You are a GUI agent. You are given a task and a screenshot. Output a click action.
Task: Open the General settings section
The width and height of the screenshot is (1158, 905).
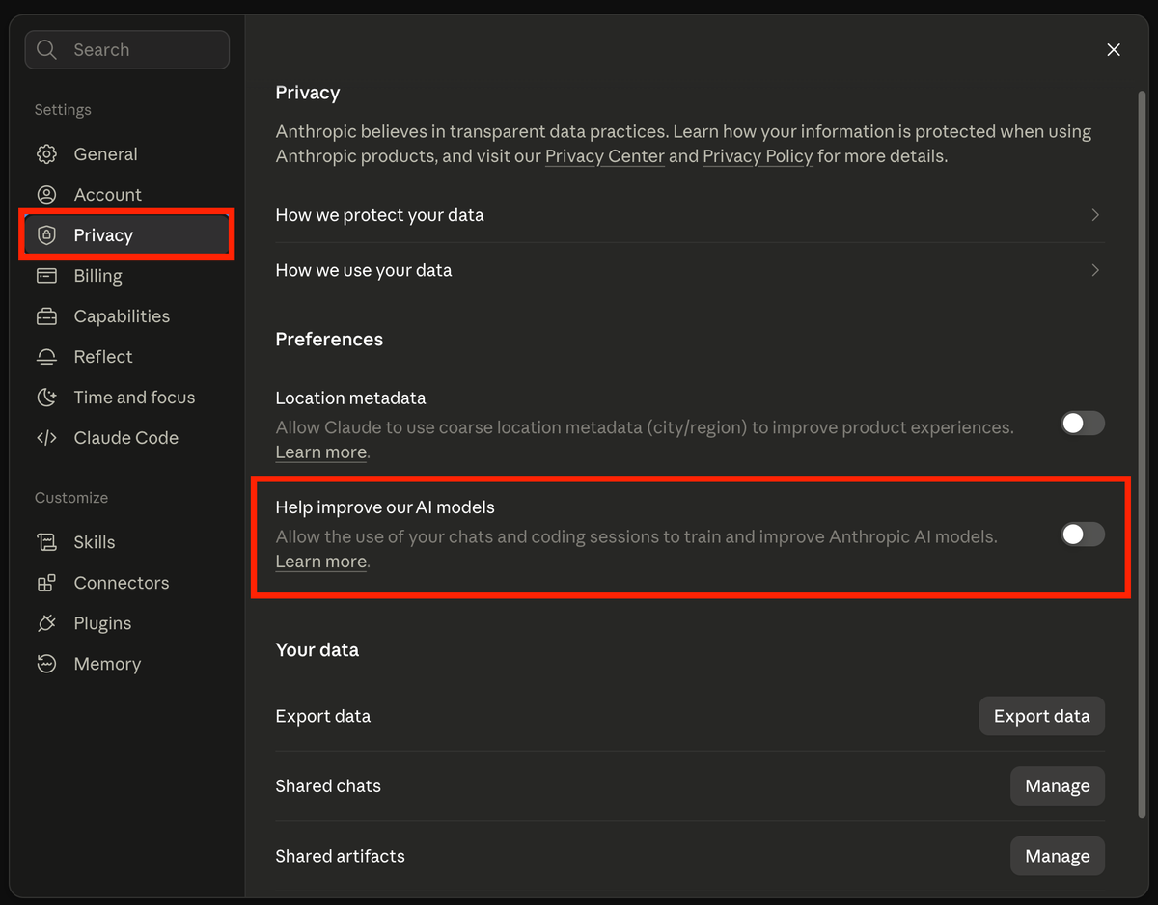click(127, 154)
